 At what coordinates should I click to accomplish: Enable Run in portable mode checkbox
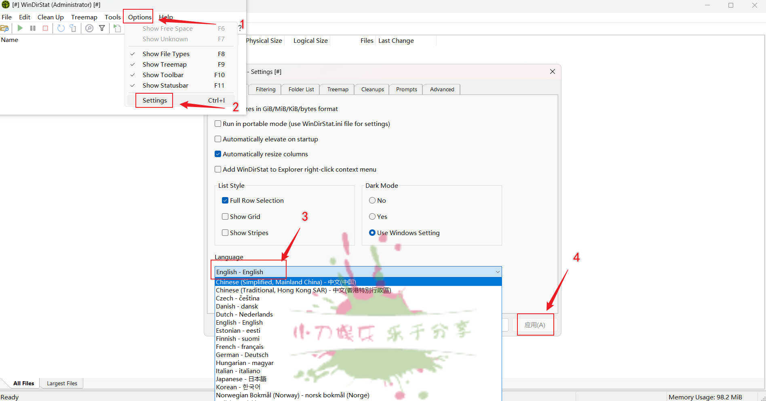coord(218,124)
